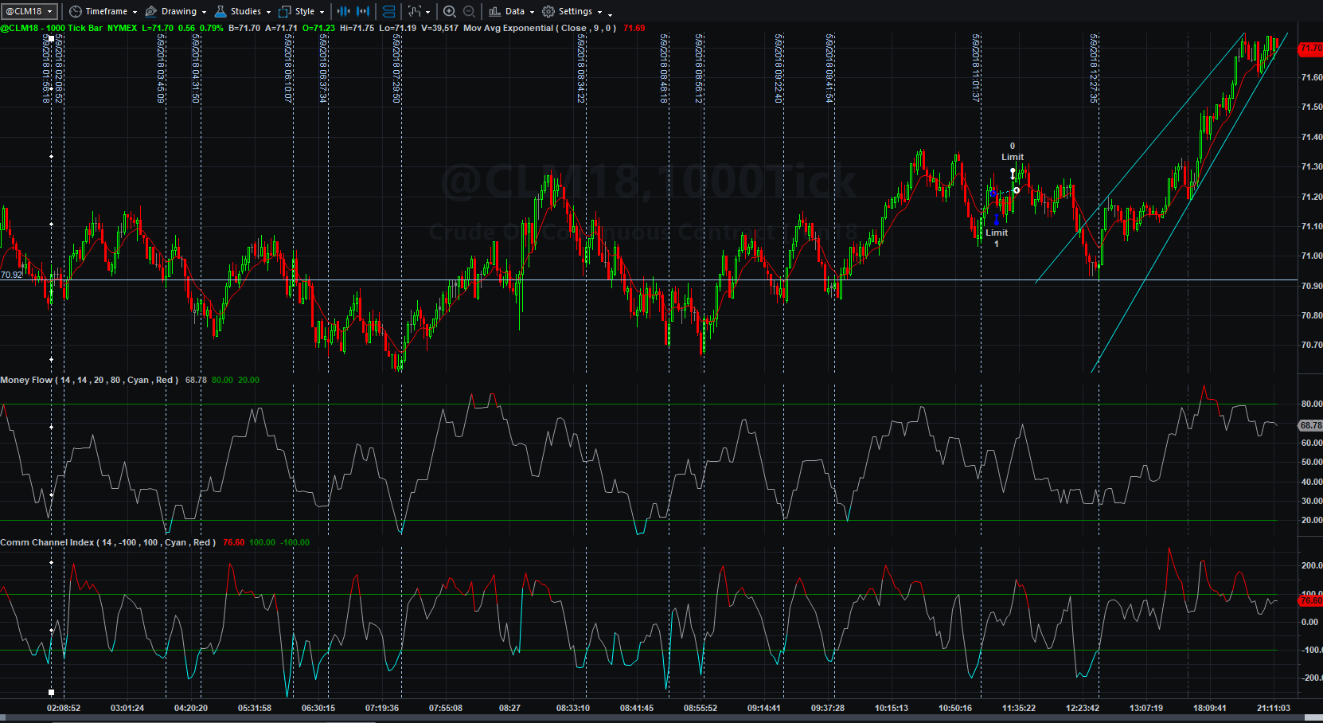Zoom out using the magnifier minus icon
This screenshot has height=723, width=1323.
(x=469, y=11)
